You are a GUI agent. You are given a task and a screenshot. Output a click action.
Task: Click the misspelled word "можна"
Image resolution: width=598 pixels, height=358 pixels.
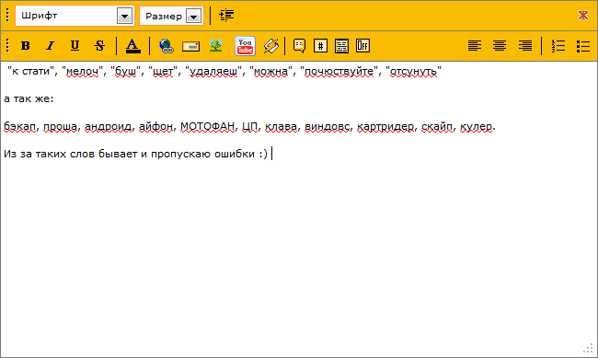[270, 72]
